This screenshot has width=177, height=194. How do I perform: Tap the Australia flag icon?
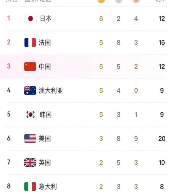coord(30,91)
